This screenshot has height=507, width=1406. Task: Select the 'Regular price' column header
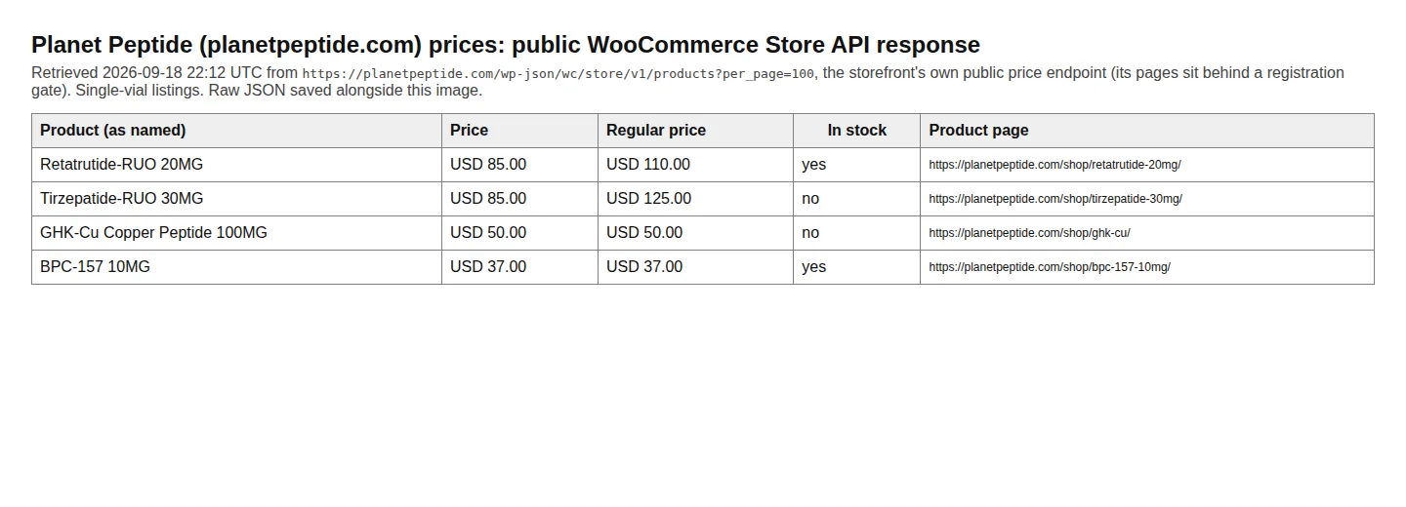point(695,131)
